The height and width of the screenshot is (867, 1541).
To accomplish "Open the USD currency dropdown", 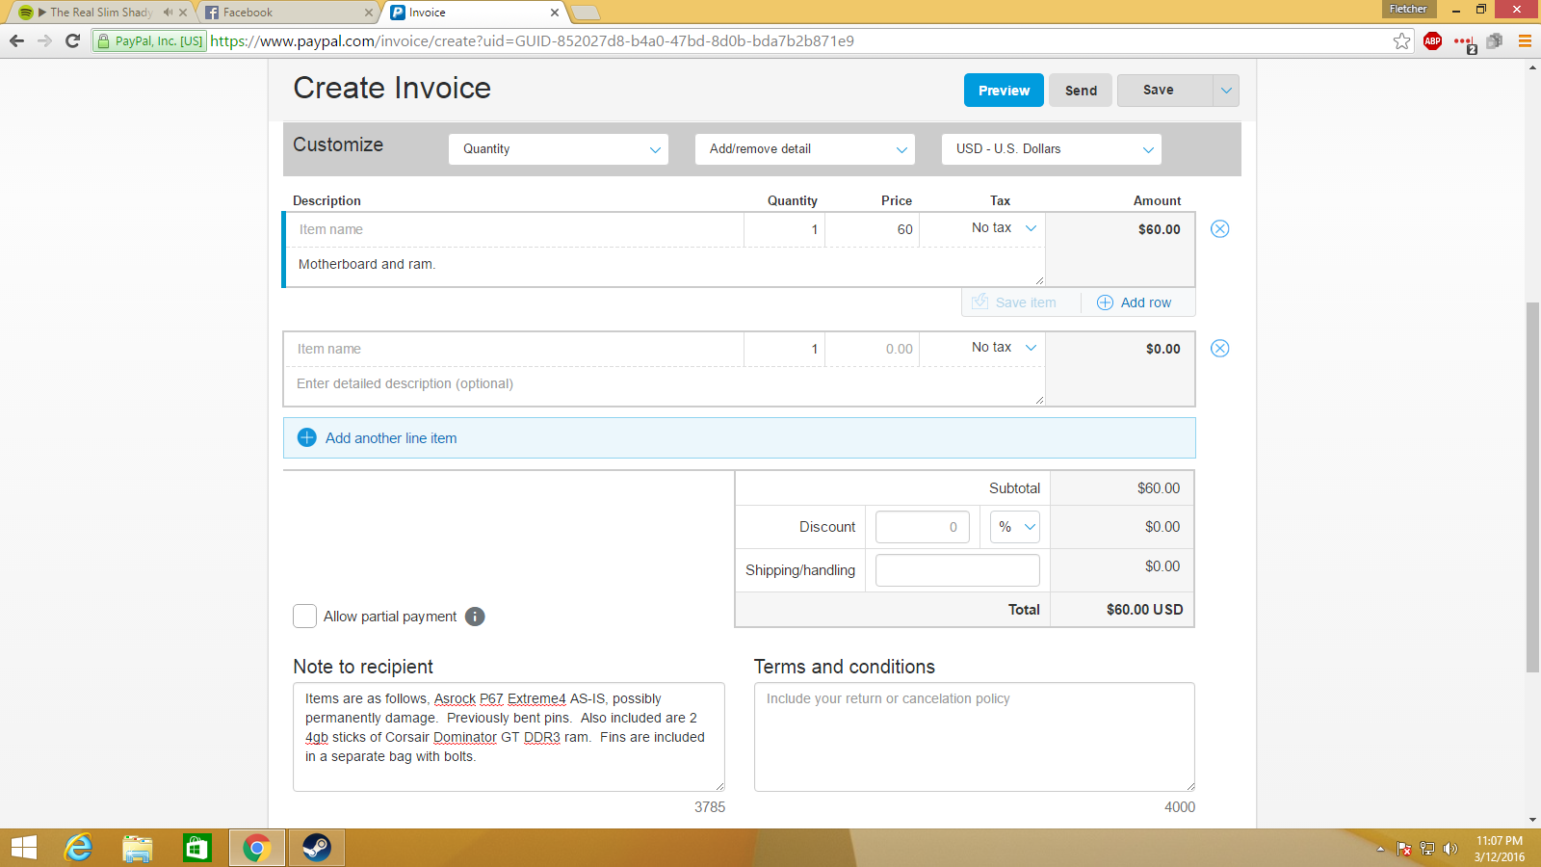I will (1052, 149).
